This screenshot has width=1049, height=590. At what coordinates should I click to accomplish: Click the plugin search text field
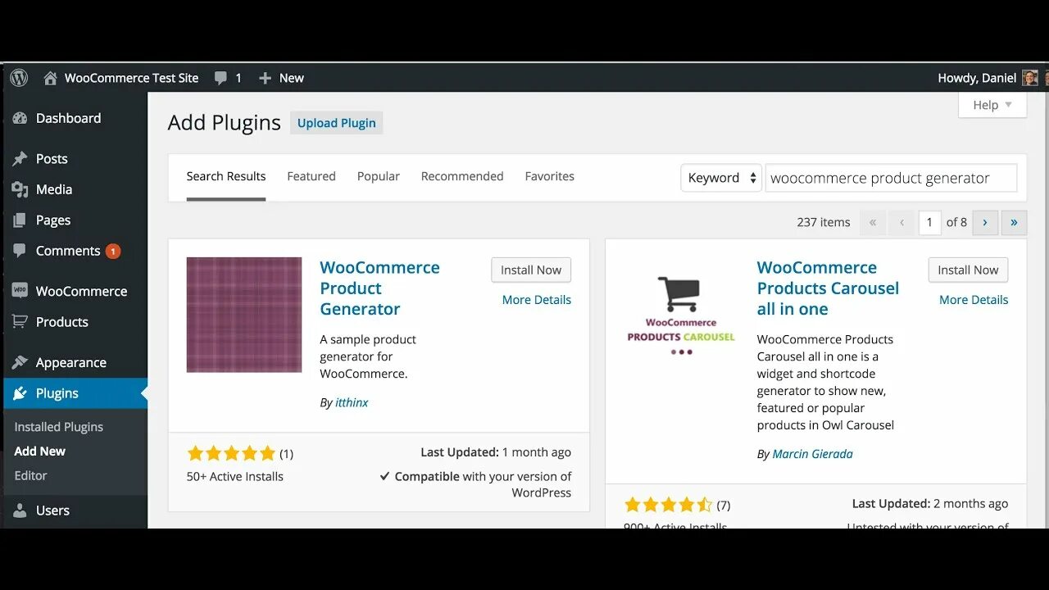[891, 178]
